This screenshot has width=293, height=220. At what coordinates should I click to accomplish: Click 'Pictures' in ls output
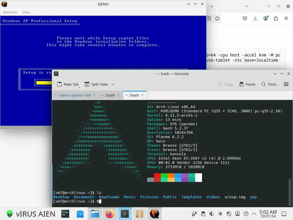point(149,197)
